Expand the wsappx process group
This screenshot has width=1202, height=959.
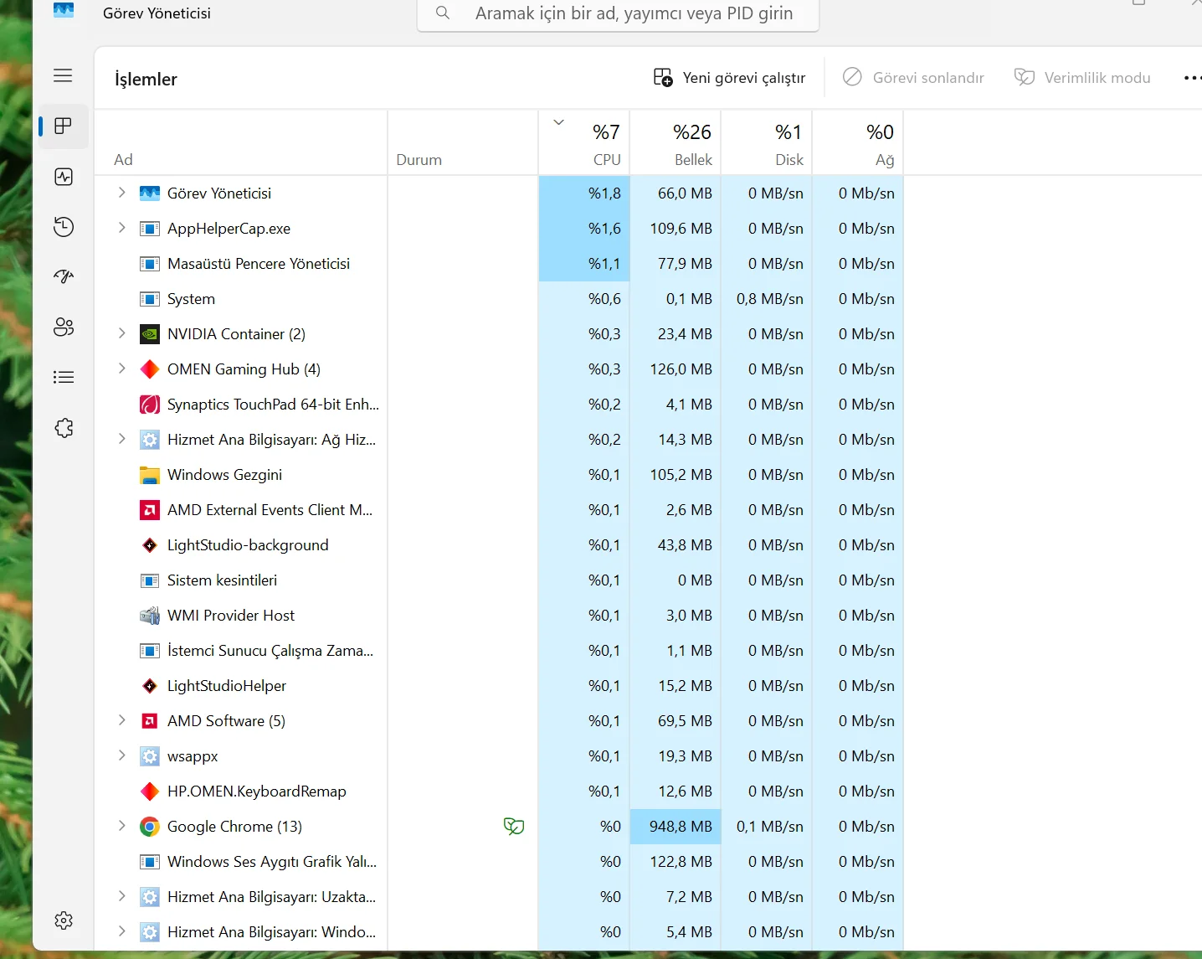(121, 755)
